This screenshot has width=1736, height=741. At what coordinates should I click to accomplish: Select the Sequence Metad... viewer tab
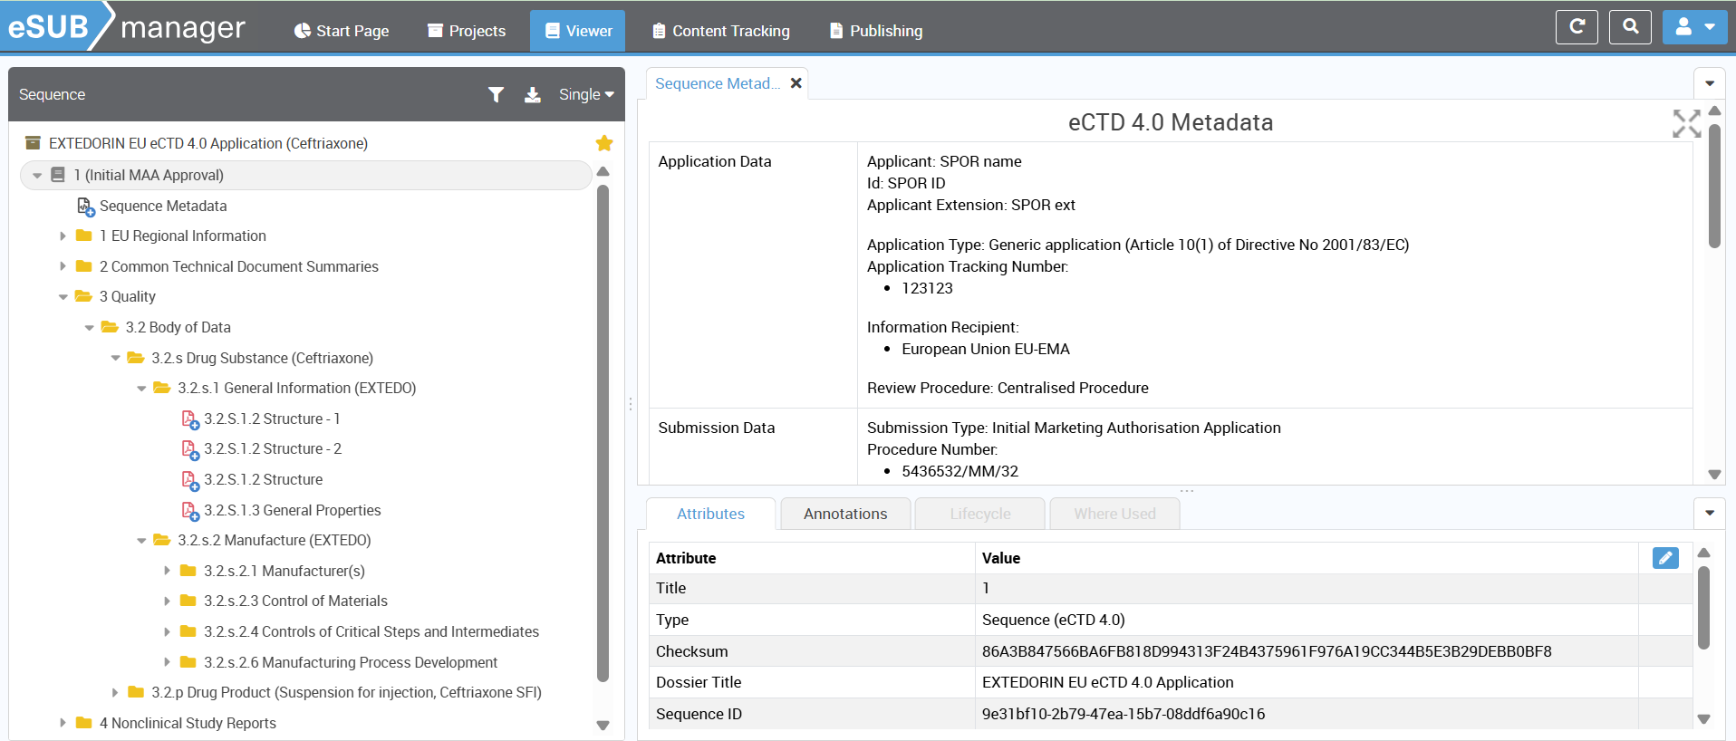point(717,83)
